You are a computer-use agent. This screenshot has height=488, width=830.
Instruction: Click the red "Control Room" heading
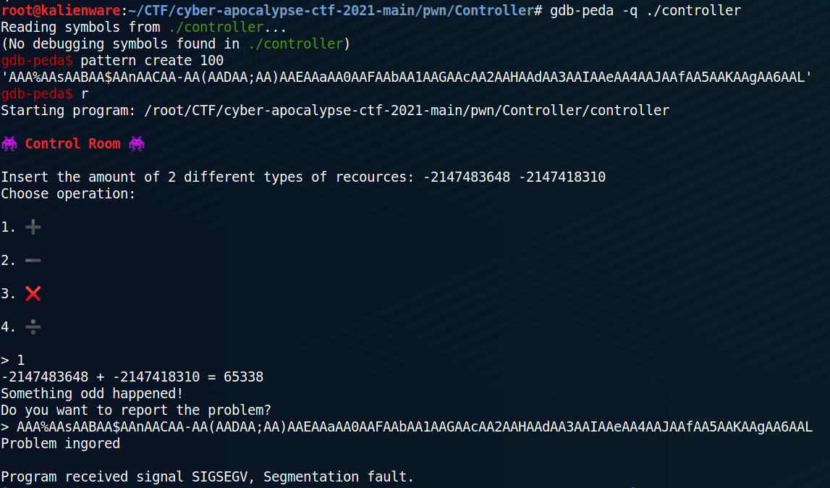tap(72, 143)
